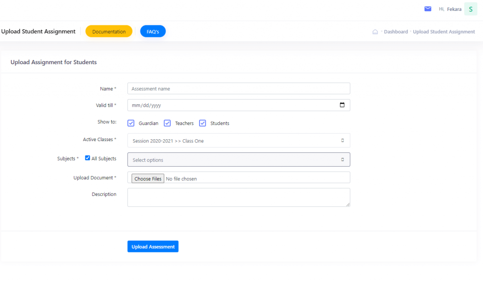This screenshot has height=286, width=483.
Task: Open the Documentation button
Action: pos(109,32)
